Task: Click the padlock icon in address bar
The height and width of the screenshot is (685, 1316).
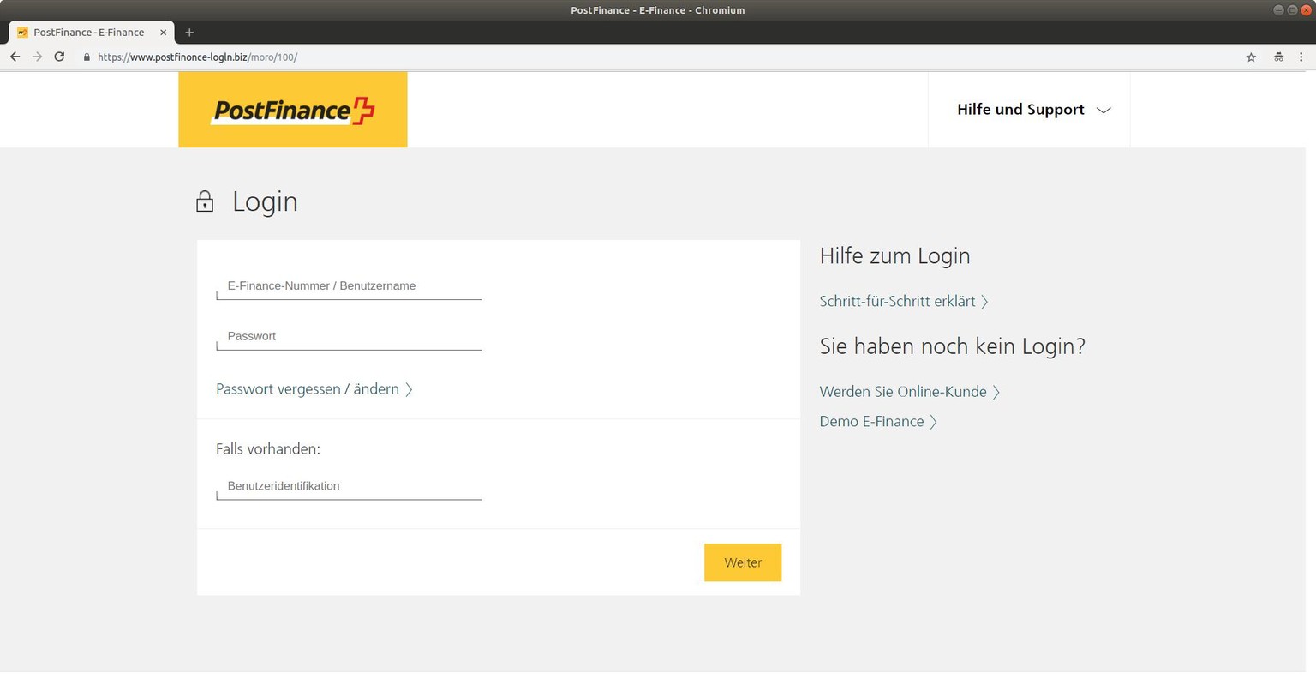Action: tap(87, 57)
